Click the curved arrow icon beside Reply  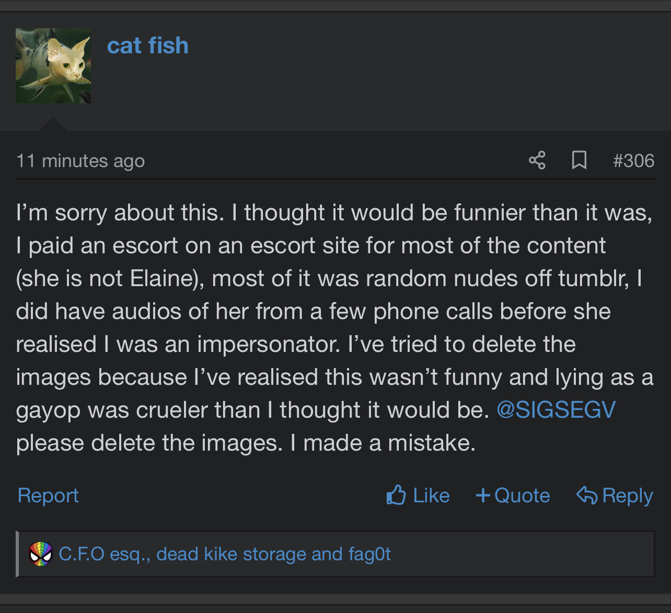point(587,495)
